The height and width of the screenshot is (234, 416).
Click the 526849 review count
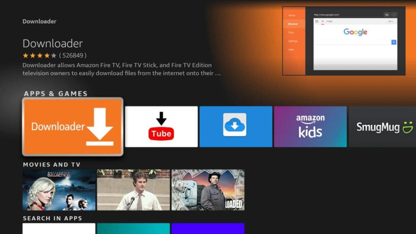73,55
